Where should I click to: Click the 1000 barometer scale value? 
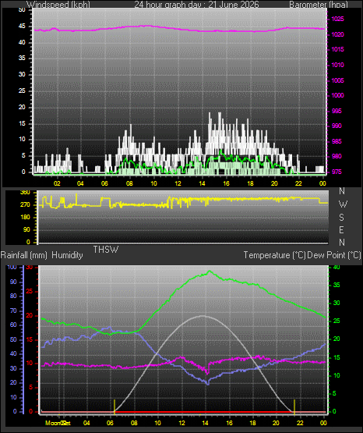337,95
